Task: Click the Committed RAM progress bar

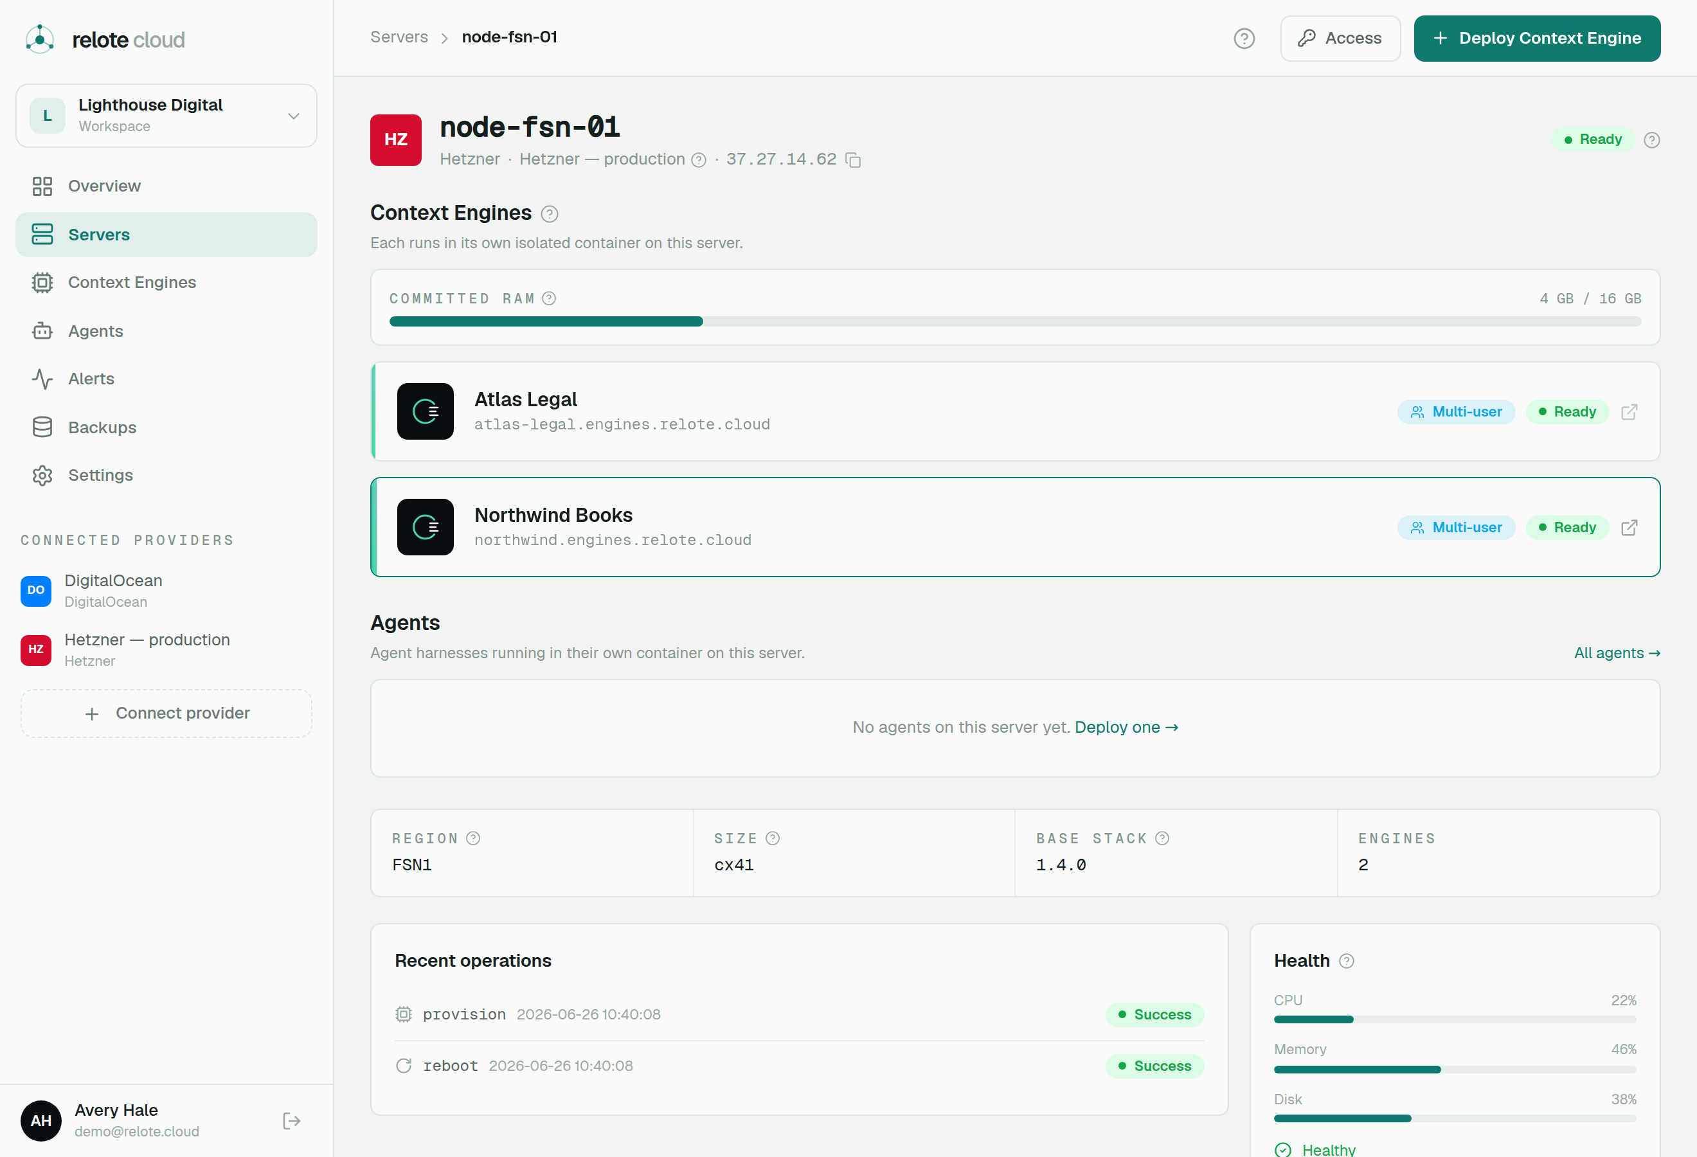Action: (x=1015, y=321)
